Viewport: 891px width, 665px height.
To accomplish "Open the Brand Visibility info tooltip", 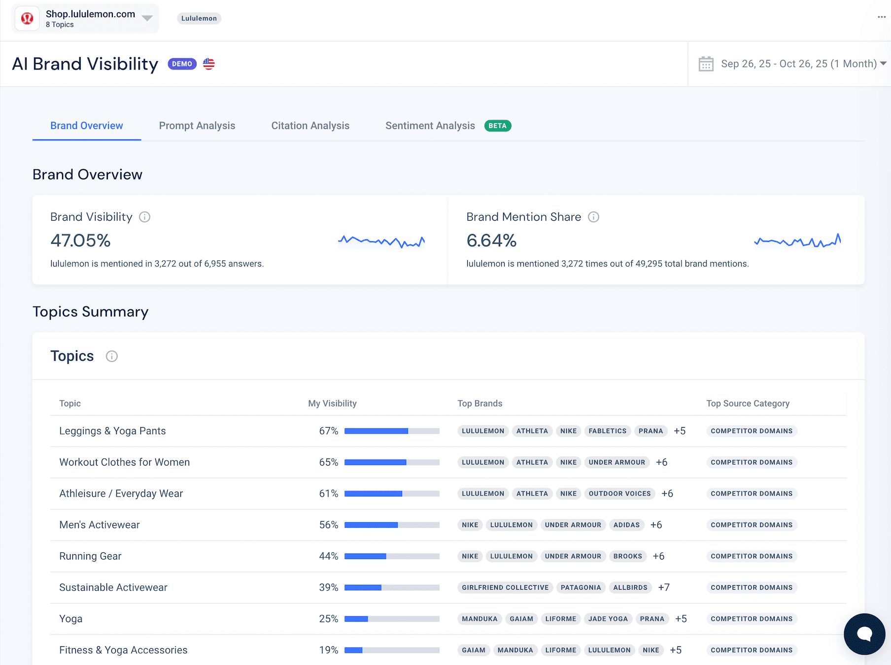I will tap(144, 217).
